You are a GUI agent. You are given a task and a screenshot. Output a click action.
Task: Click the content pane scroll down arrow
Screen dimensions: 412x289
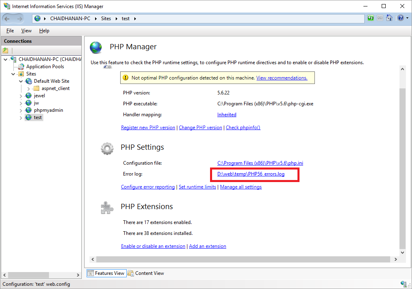(402, 253)
